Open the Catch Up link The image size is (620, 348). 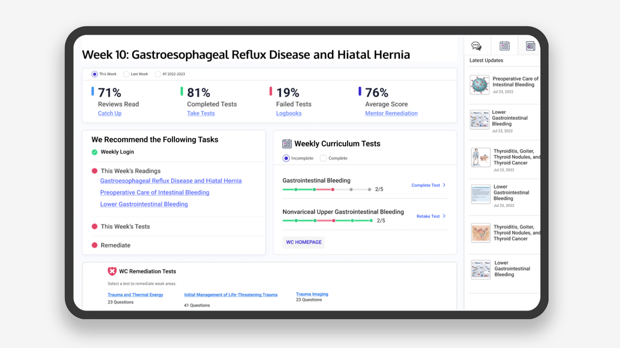point(110,113)
